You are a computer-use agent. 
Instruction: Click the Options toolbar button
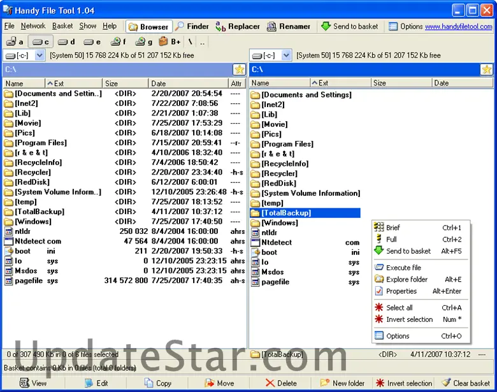click(406, 26)
